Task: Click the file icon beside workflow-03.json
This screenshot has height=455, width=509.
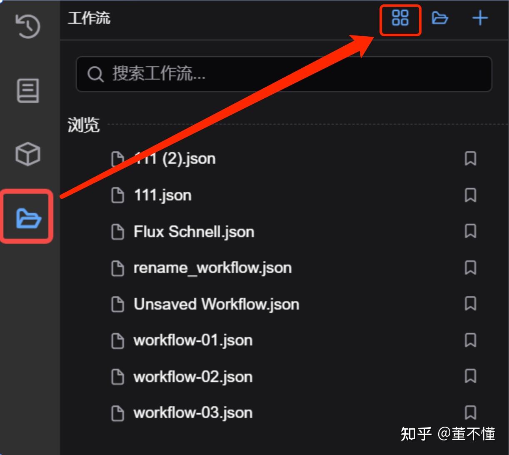Action: tap(117, 413)
